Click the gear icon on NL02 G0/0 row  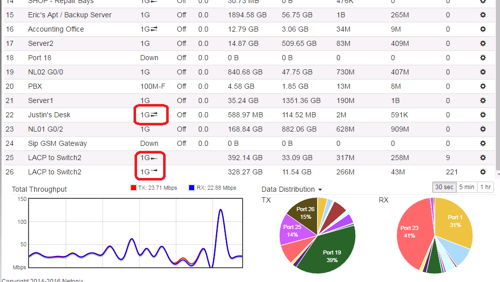coord(483,72)
